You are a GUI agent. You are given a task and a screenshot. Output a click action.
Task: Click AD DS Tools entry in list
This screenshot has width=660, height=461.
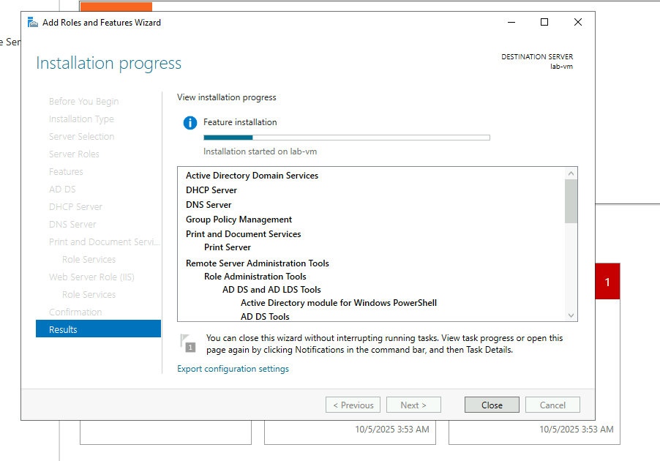coord(265,316)
